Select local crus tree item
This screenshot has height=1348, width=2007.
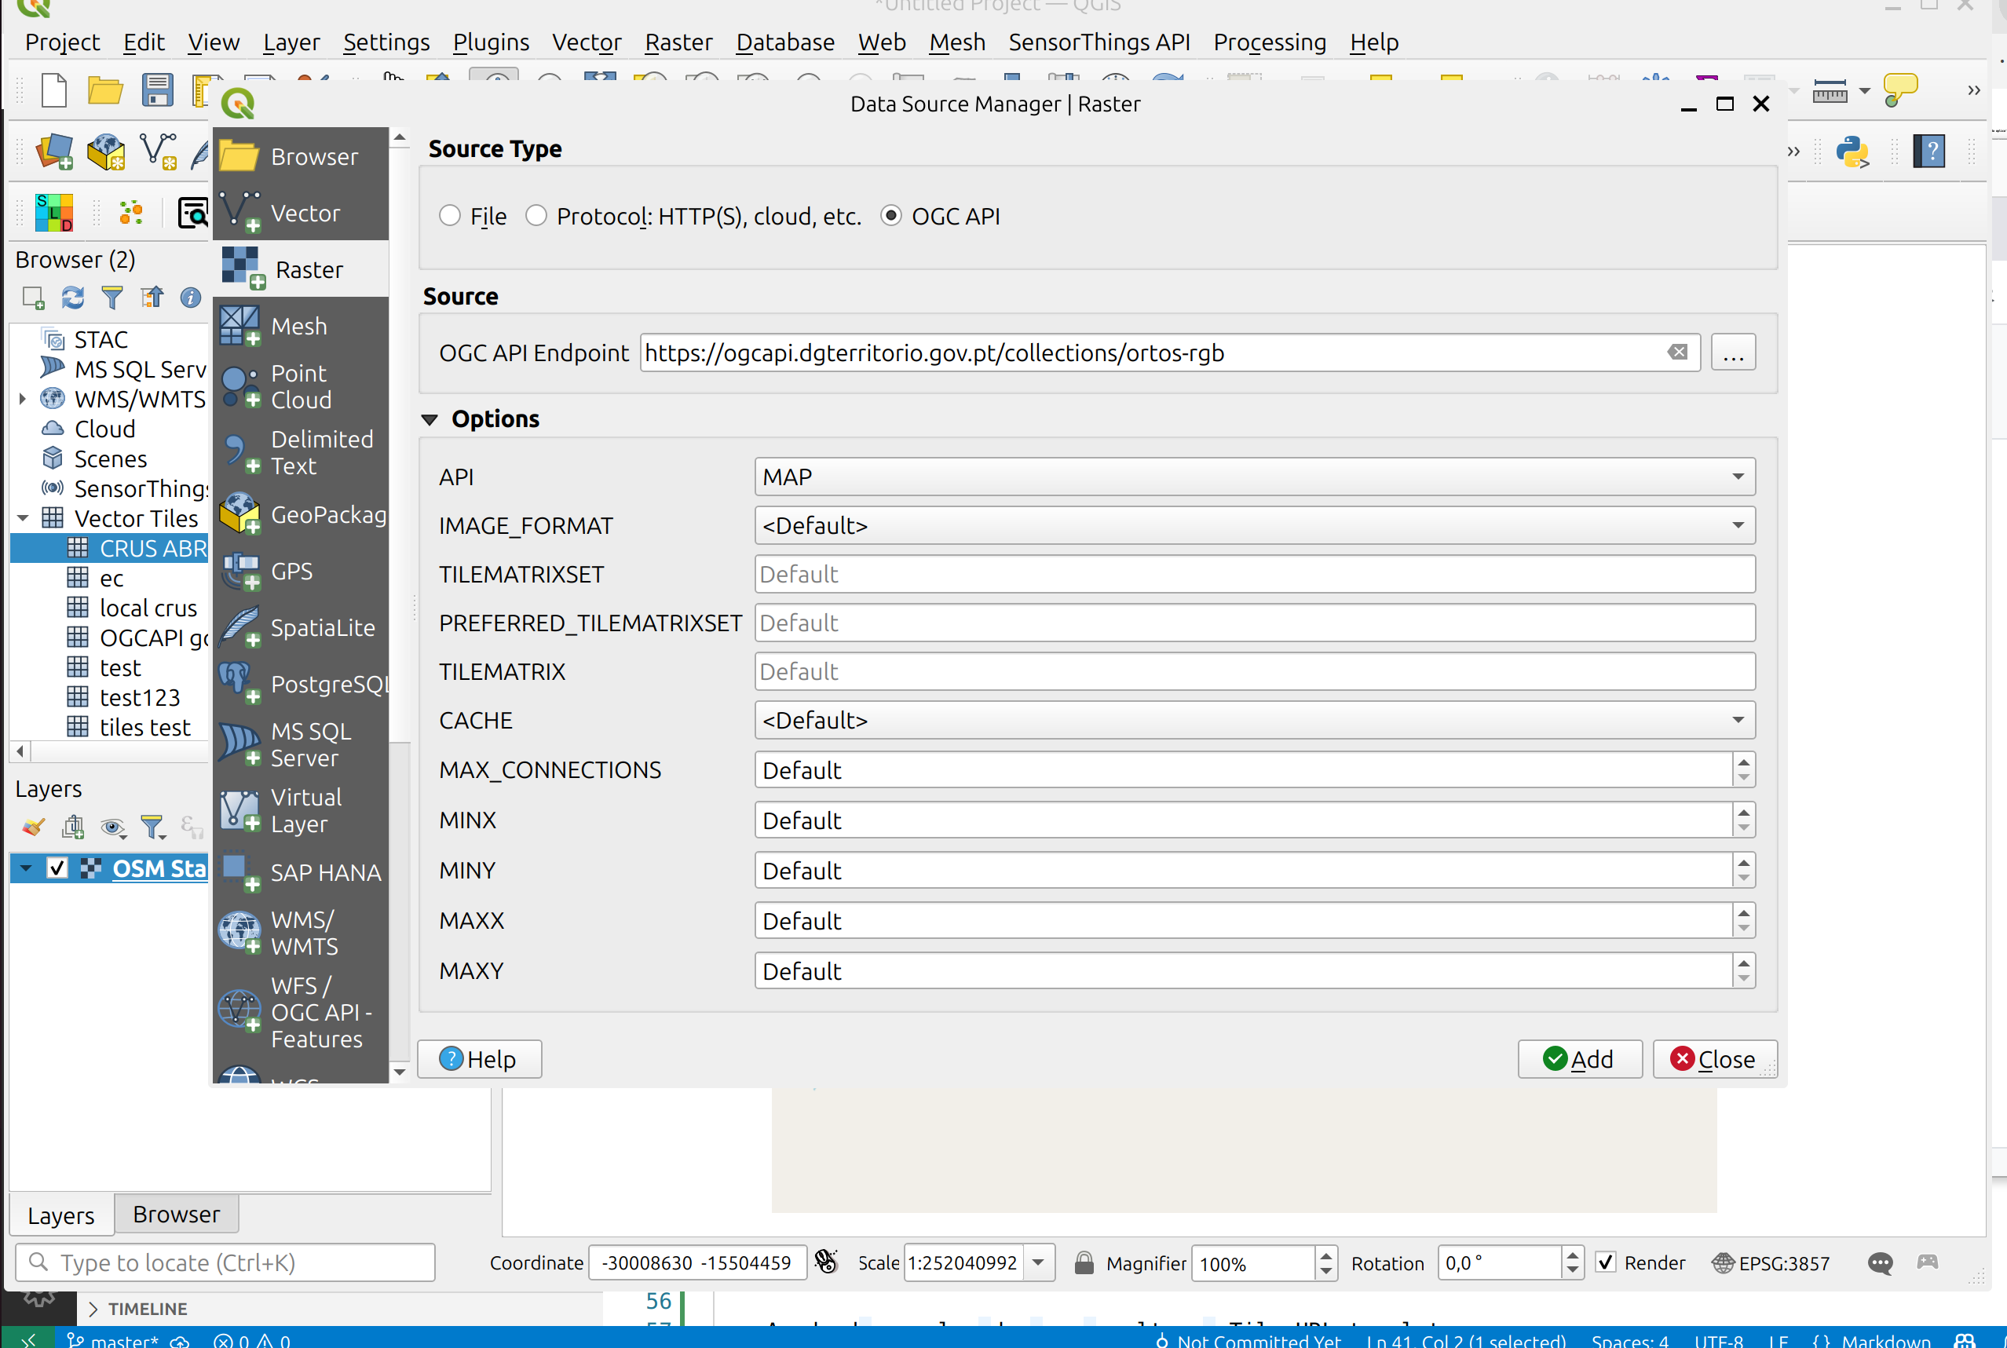click(x=148, y=608)
